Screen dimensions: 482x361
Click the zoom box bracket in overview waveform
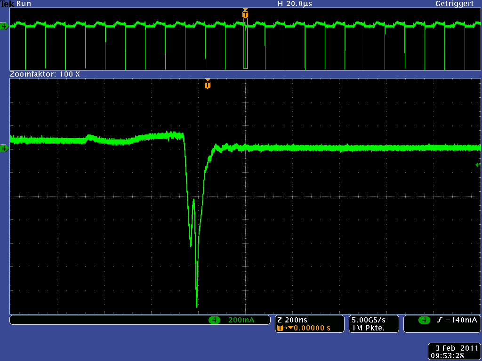tap(246, 43)
